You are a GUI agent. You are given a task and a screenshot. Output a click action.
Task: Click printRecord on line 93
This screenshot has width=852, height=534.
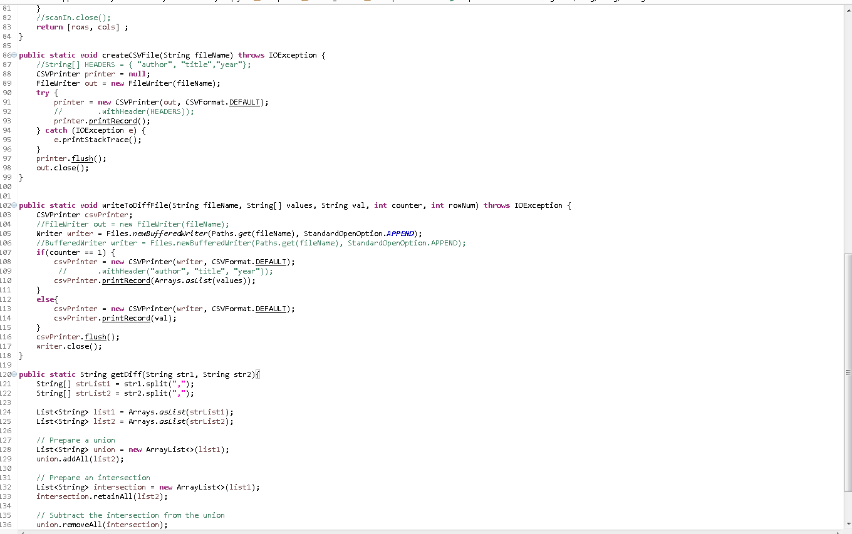[x=113, y=121]
